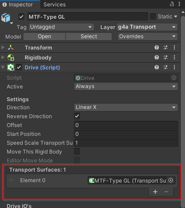Click the object picker next to Drive script
This screenshot has width=185, height=208.
point(174,77)
